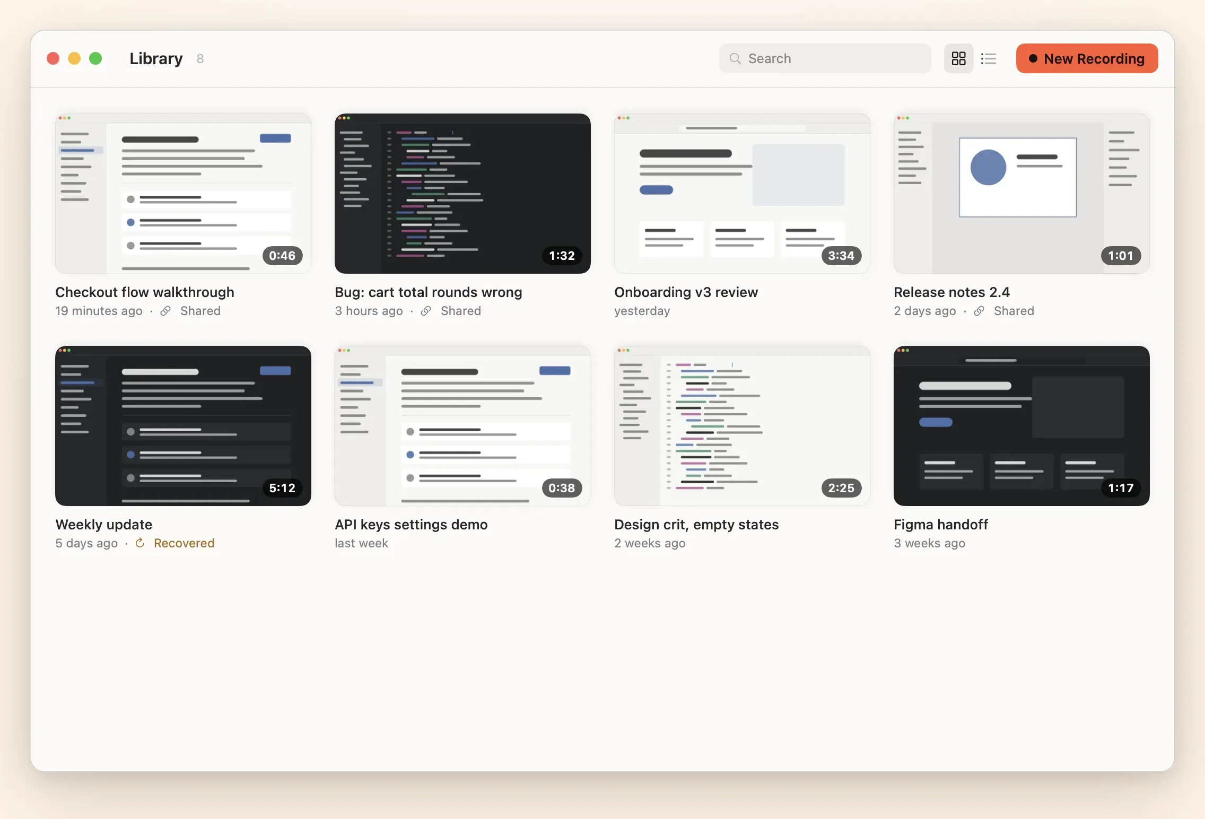Click Recovered icon under Weekly update
1205x819 pixels.
(140, 543)
